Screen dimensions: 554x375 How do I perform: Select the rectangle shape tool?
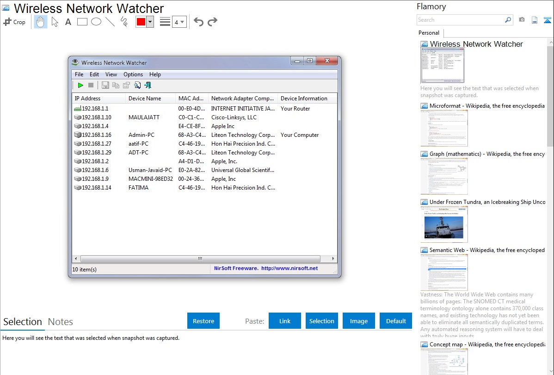coord(82,22)
